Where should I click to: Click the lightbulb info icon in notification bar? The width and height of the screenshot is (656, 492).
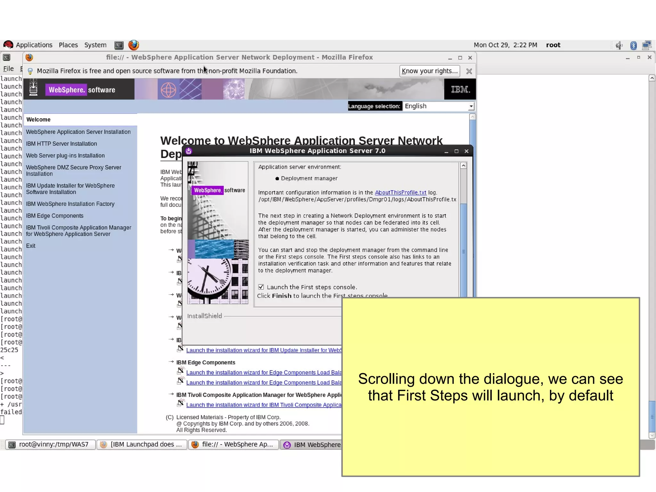[30, 71]
